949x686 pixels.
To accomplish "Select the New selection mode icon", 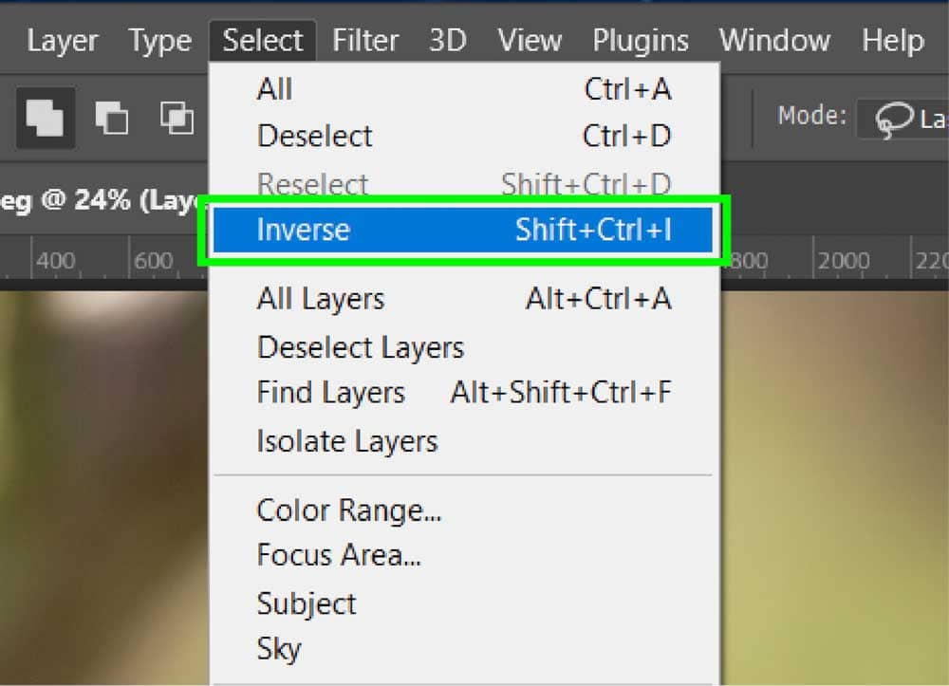I will click(x=45, y=118).
